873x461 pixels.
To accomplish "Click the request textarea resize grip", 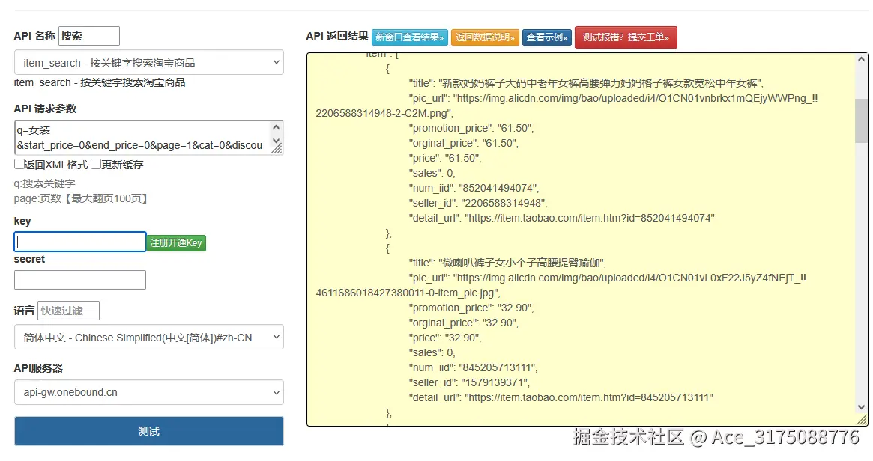I will (277, 148).
